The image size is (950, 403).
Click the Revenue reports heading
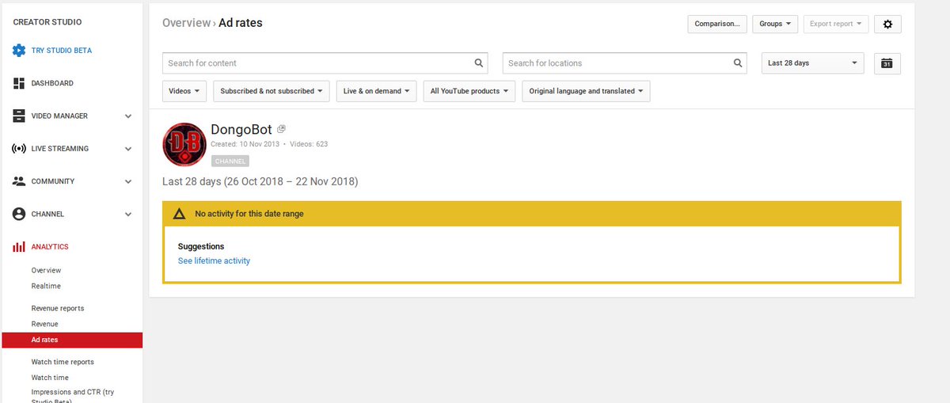pos(58,308)
